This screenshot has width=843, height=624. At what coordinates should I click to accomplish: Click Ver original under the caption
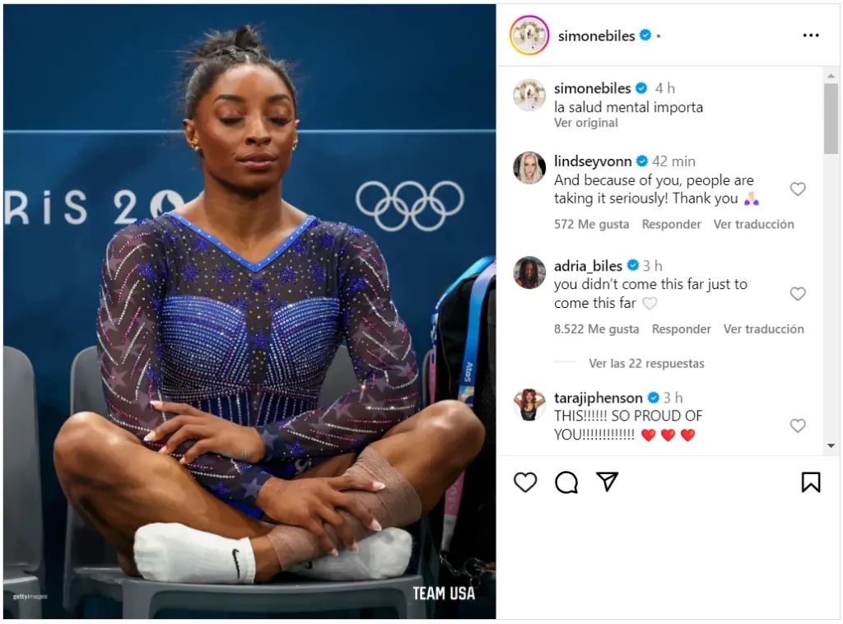(x=586, y=123)
